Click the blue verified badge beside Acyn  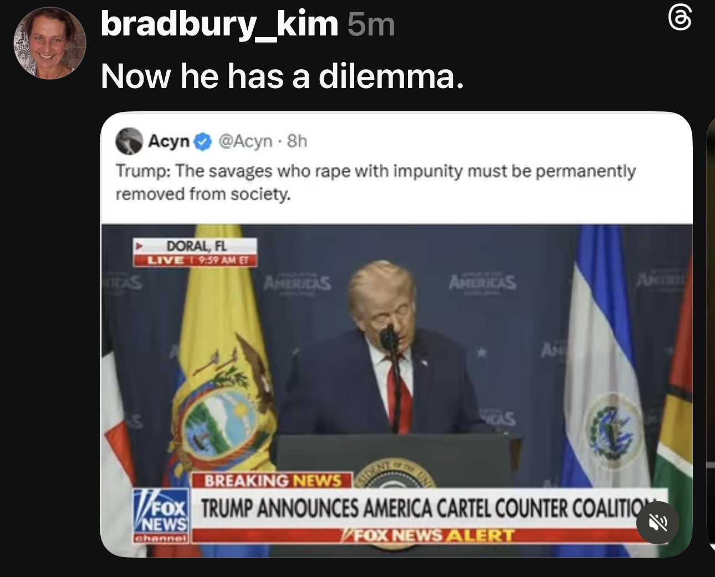pyautogui.click(x=203, y=142)
